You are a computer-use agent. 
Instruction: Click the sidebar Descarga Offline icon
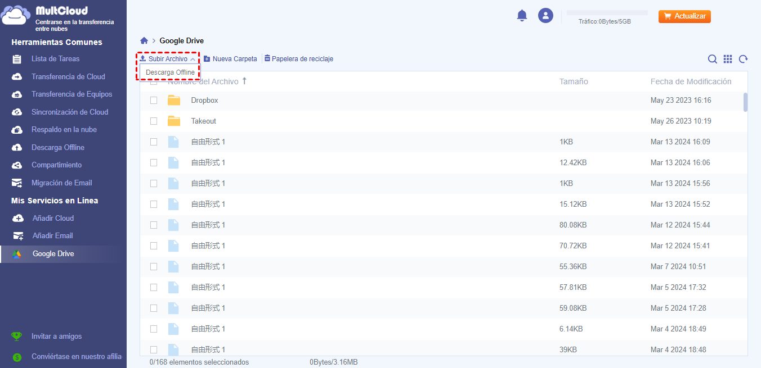pyautogui.click(x=17, y=147)
